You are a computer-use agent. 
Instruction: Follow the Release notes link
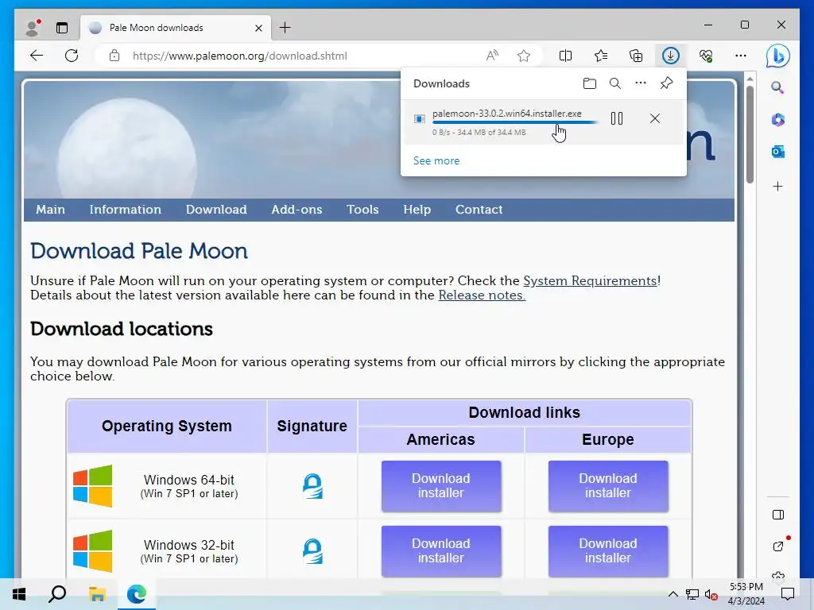[482, 295]
